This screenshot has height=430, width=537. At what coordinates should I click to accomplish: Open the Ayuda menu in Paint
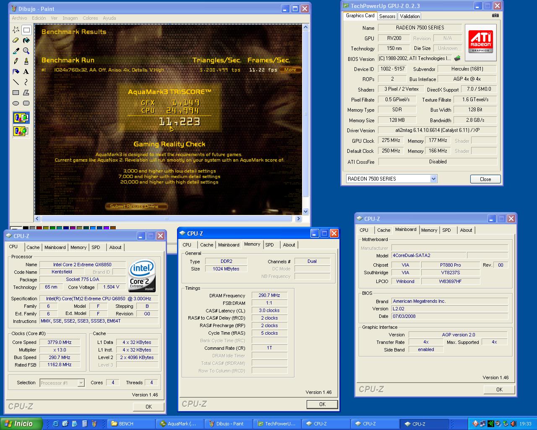[109, 18]
